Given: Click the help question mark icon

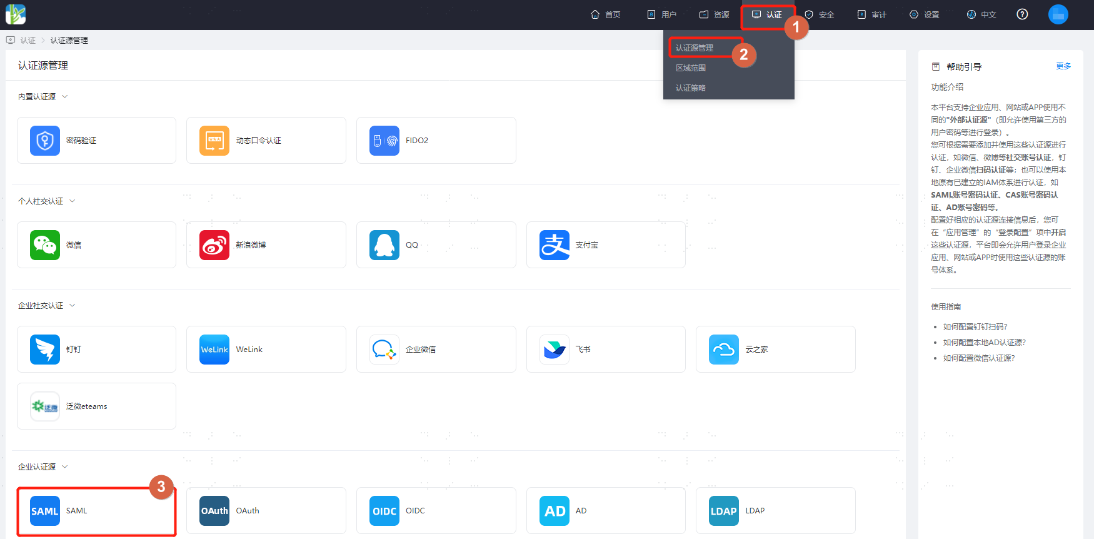Looking at the screenshot, I should click(1022, 14).
